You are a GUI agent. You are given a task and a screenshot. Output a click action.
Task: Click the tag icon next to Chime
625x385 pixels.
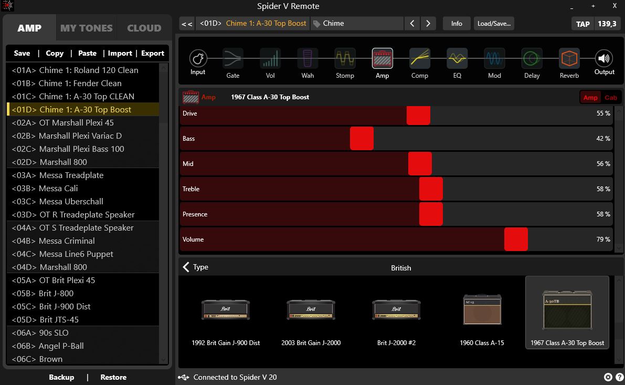[x=316, y=24]
